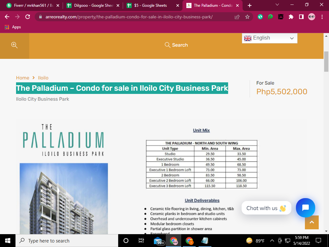This screenshot has width=329, height=247.
Task: Click the Home breadcrumb link
Action: (23, 78)
